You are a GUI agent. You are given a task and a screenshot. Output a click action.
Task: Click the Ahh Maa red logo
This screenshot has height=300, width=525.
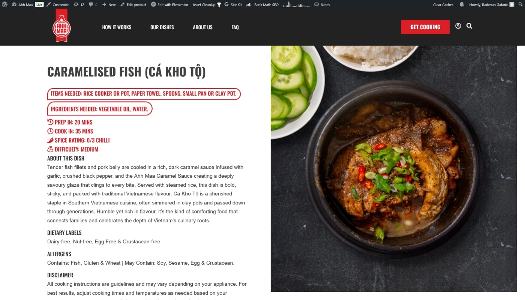pos(61,25)
